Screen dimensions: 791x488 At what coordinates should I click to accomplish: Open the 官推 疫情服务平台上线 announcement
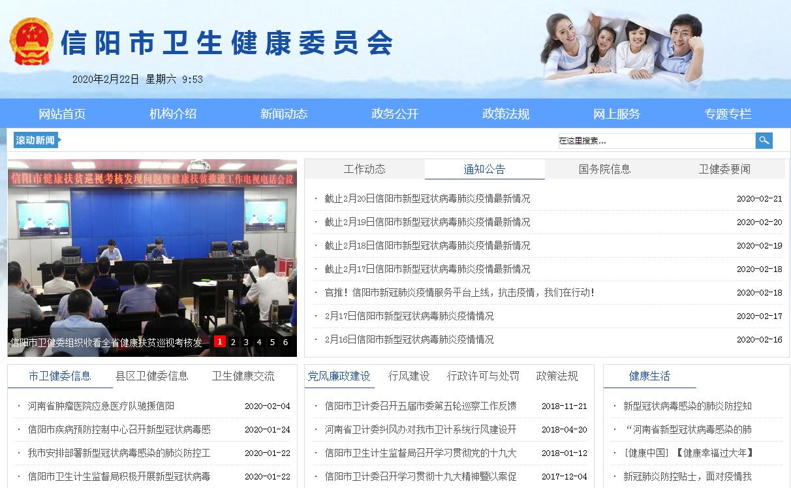coord(459,293)
